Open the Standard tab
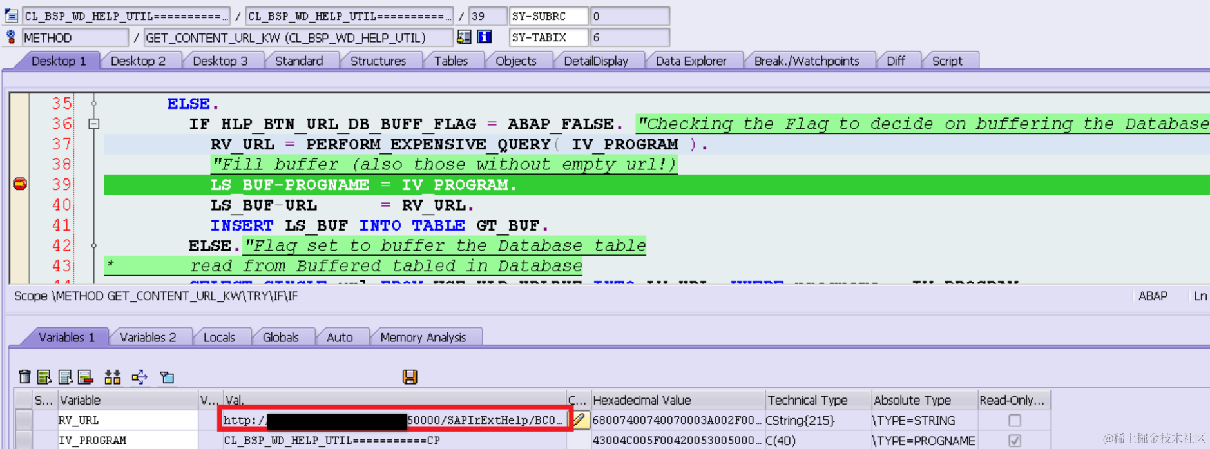This screenshot has width=1210, height=449. (299, 61)
